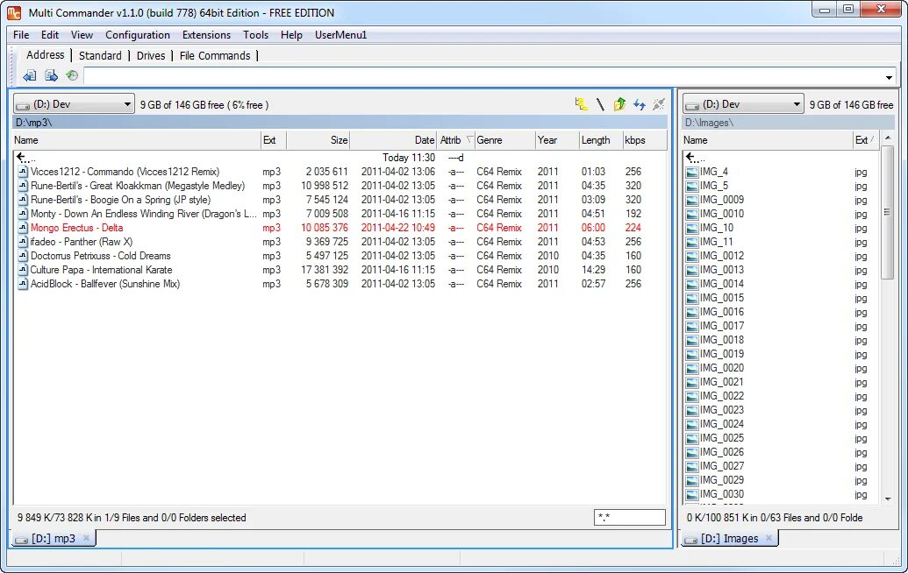908x573 pixels.
Task: Click the D:\mp3\ path bar
Action: point(340,123)
